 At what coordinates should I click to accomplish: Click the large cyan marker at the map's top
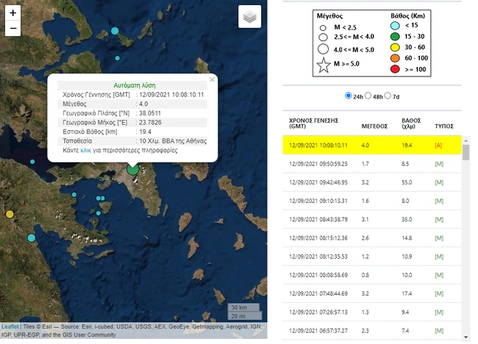115,31
